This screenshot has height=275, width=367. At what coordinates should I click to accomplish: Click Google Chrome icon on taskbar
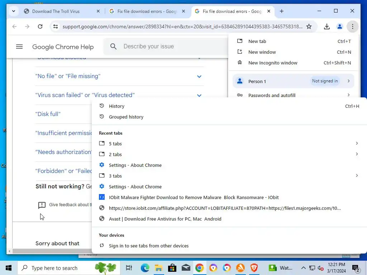(199, 268)
